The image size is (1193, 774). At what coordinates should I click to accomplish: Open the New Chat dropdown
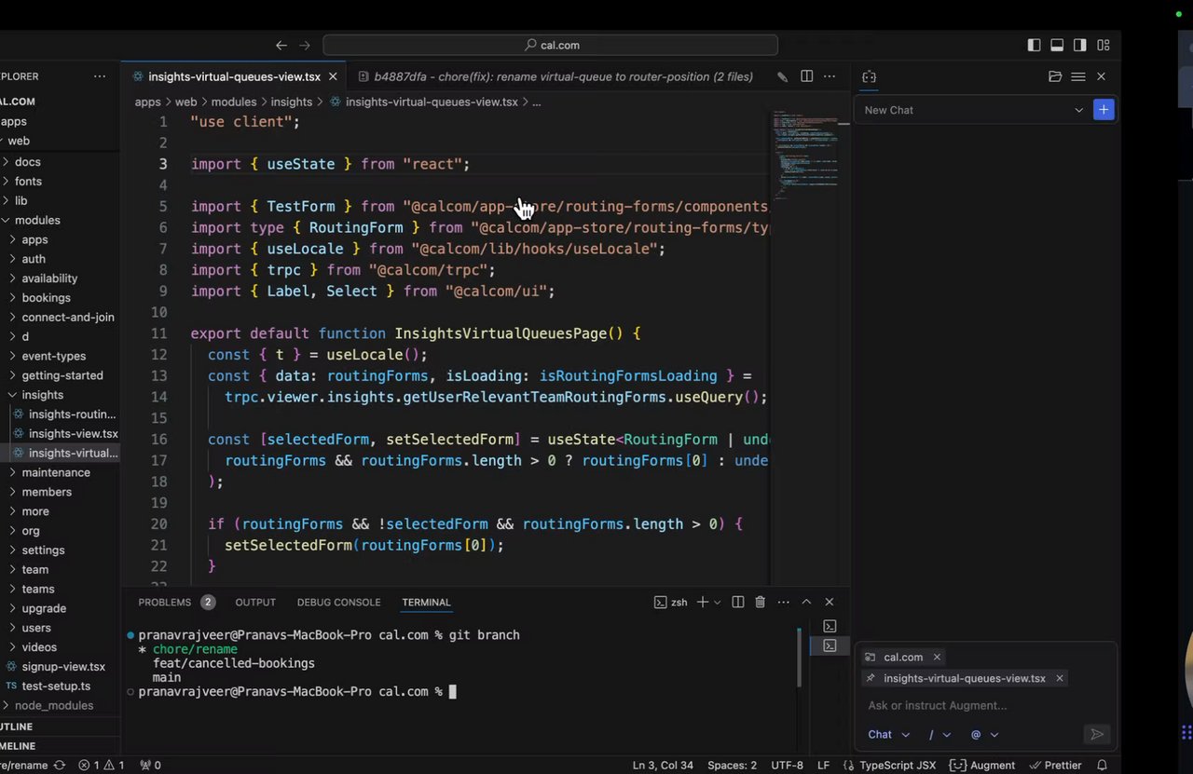(x=1078, y=110)
